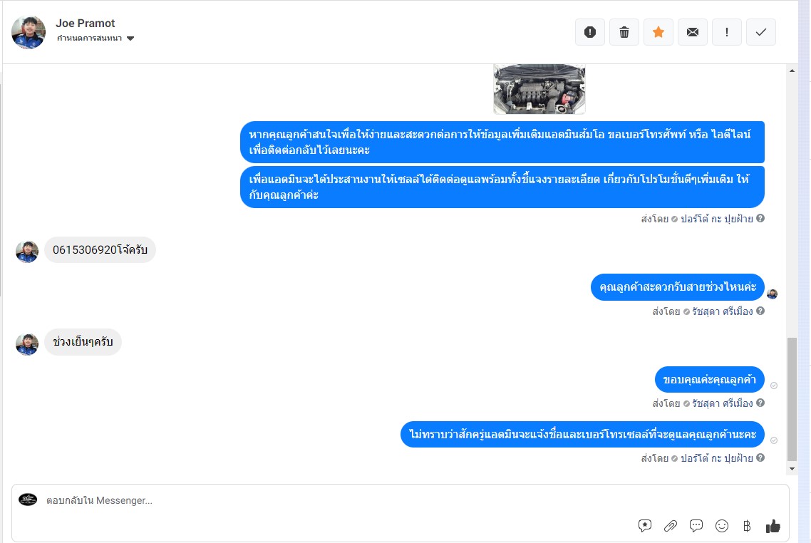The width and height of the screenshot is (811, 543).
Task: Open the comment bubble icon in composer
Action: [x=696, y=526]
